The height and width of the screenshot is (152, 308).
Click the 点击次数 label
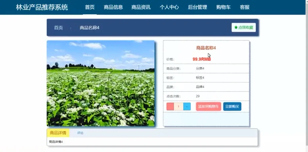point(173,96)
